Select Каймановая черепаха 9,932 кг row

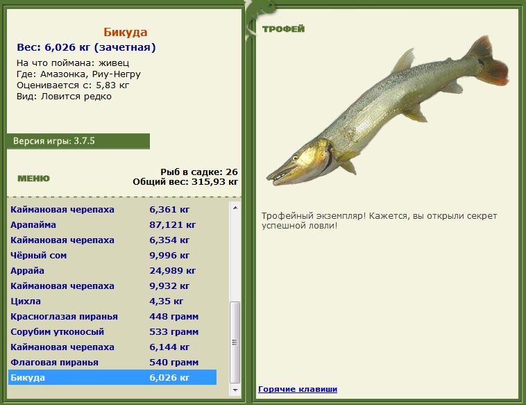112,286
